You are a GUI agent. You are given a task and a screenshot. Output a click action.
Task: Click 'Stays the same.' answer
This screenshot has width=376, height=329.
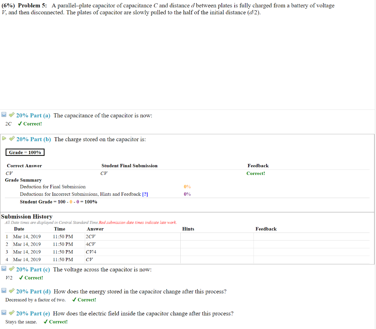coord(21,322)
